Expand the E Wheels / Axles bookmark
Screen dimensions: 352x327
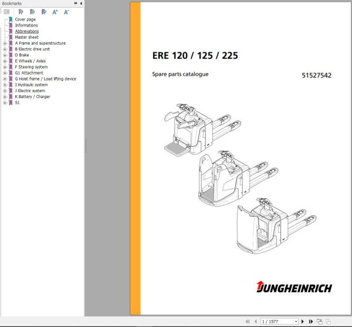click(x=5, y=61)
